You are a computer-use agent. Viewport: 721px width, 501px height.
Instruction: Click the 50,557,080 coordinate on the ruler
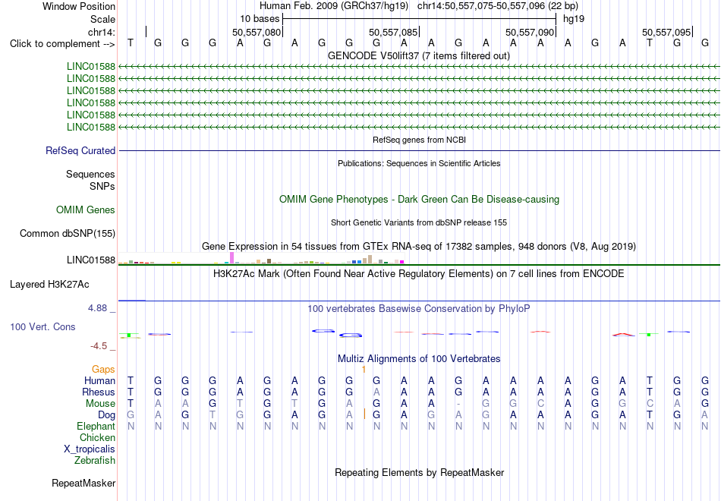click(256, 32)
